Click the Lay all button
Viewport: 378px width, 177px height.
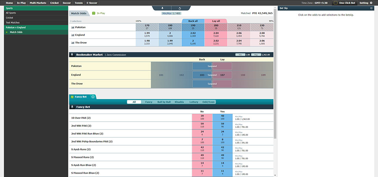pyautogui.click(x=216, y=21)
